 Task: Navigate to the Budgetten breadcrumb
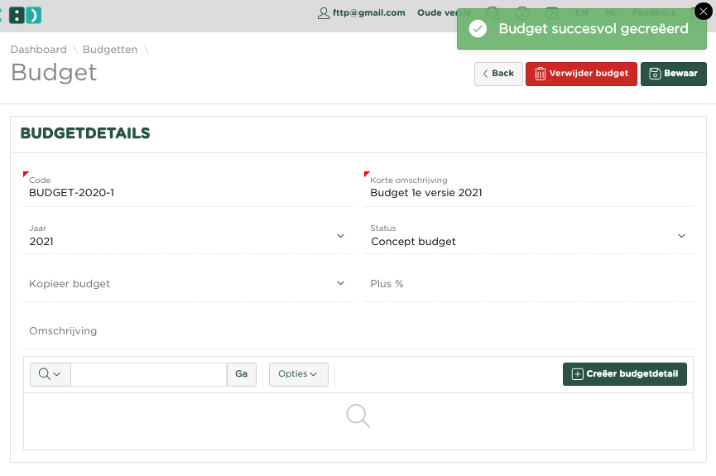coord(110,50)
